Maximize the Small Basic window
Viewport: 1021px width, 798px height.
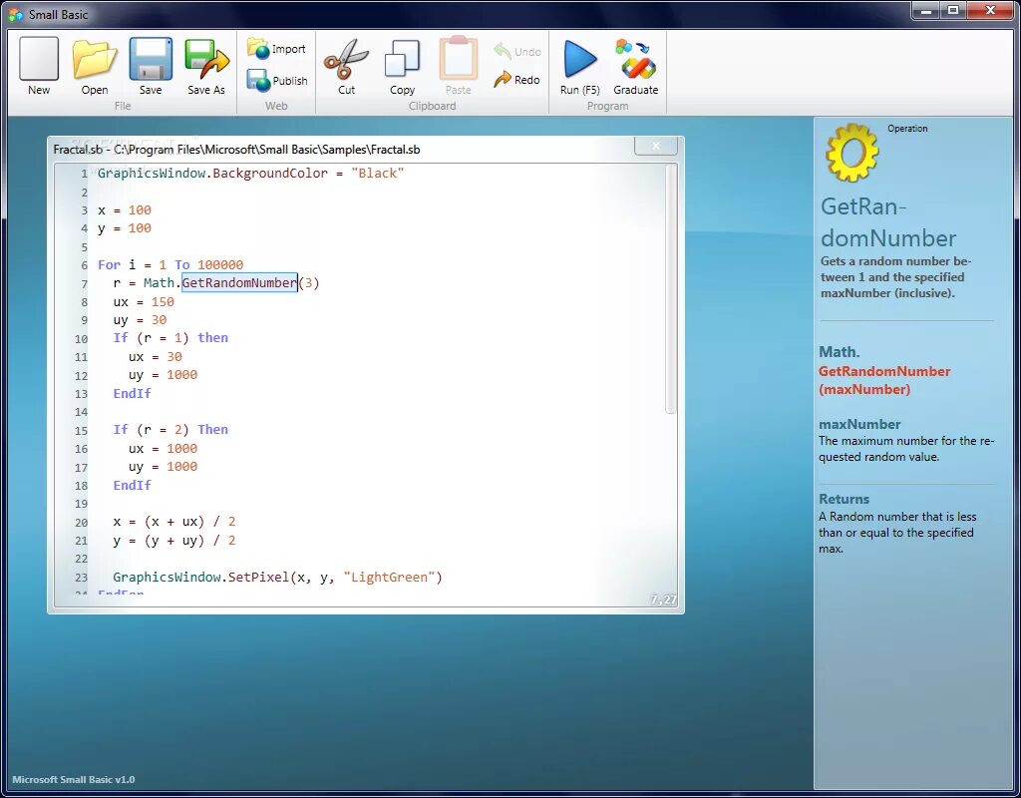click(x=952, y=10)
